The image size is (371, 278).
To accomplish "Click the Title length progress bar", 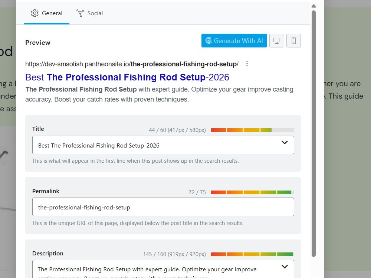I will (252, 130).
